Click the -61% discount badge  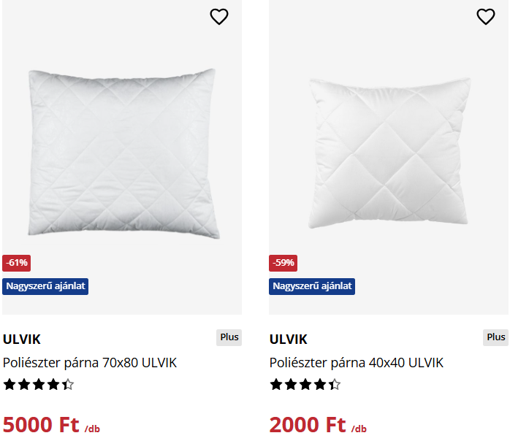(x=16, y=263)
